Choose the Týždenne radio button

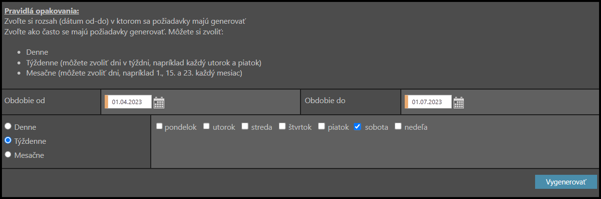pos(8,140)
